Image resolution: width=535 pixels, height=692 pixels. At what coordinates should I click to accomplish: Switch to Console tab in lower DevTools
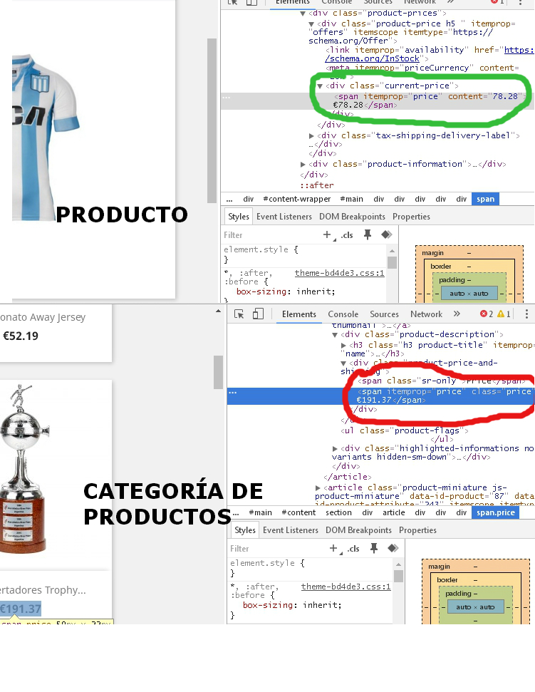click(343, 314)
